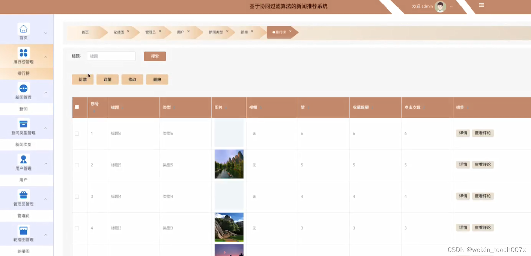531x256 pixels.
Task: Close the 用户 tab
Action: [188, 31]
